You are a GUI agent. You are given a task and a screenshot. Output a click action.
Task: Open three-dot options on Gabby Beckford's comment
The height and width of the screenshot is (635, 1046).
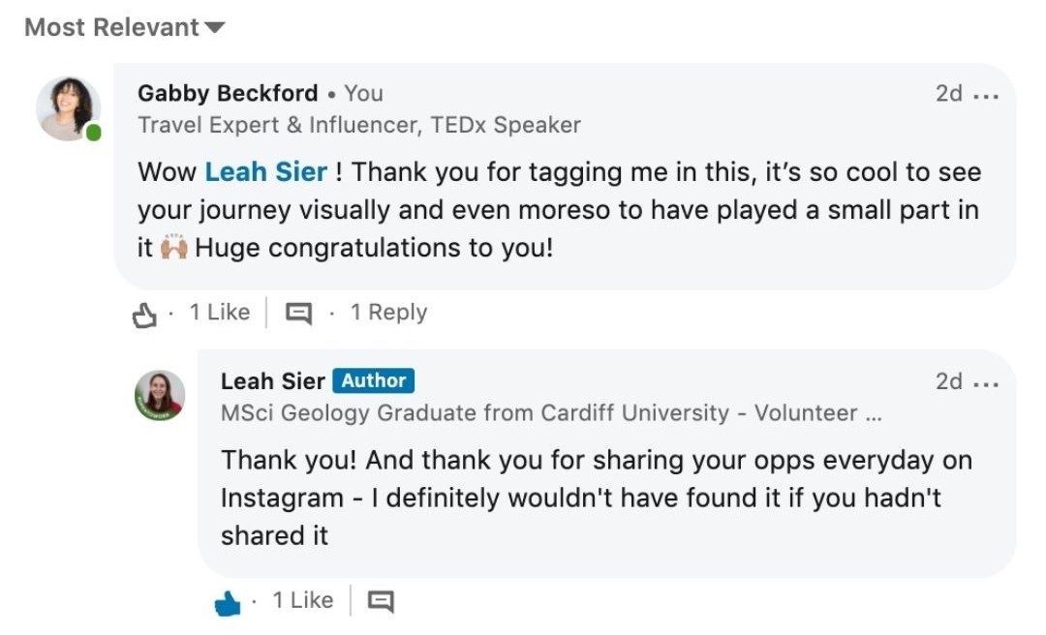(x=986, y=96)
